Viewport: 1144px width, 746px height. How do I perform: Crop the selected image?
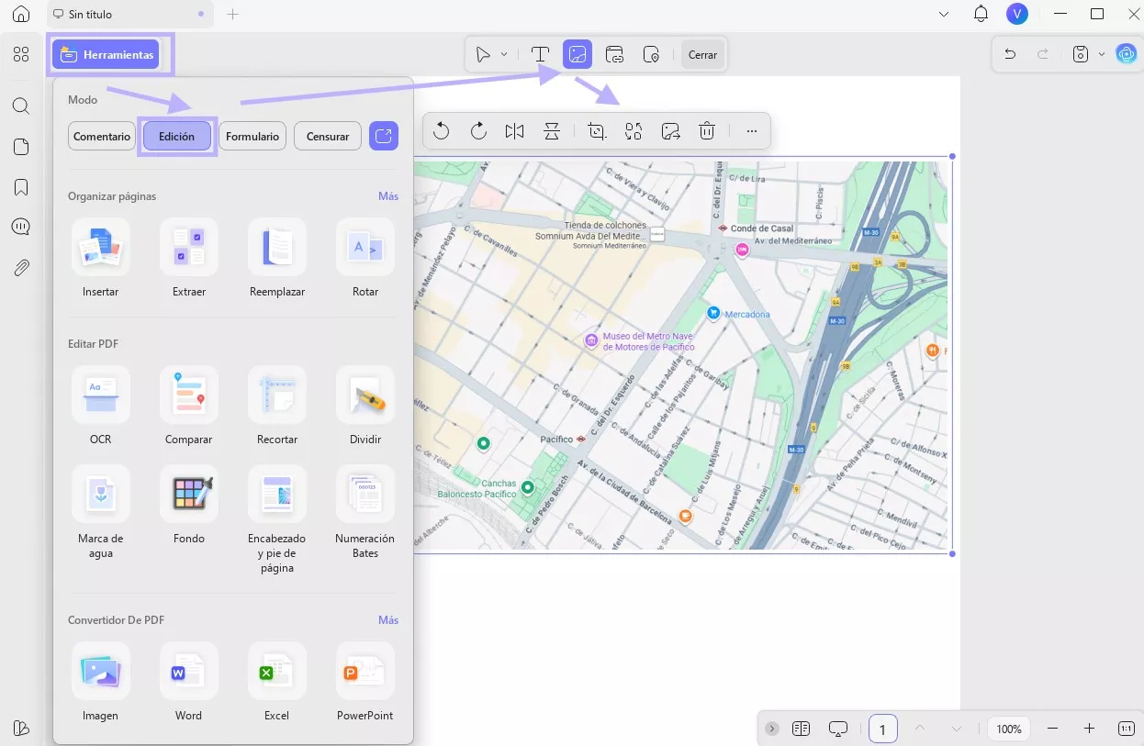pos(597,131)
